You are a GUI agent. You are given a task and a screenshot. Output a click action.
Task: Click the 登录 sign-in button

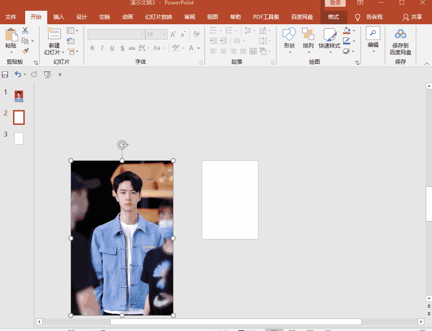click(335, 3)
